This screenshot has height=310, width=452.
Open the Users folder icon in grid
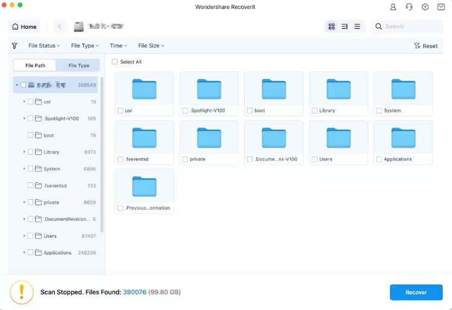click(x=339, y=138)
